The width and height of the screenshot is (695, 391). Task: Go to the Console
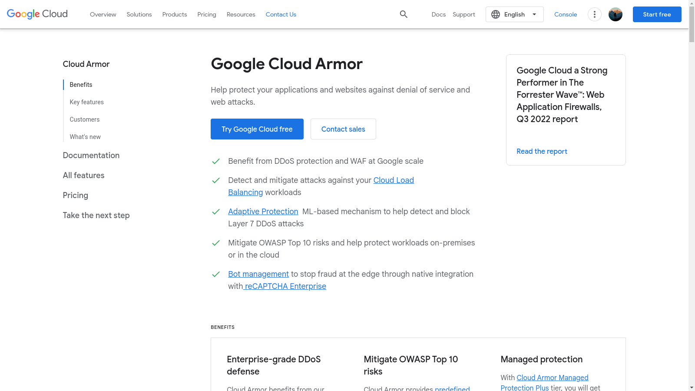tap(566, 14)
